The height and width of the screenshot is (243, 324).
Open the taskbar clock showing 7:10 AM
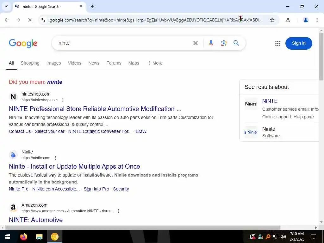[297, 237]
